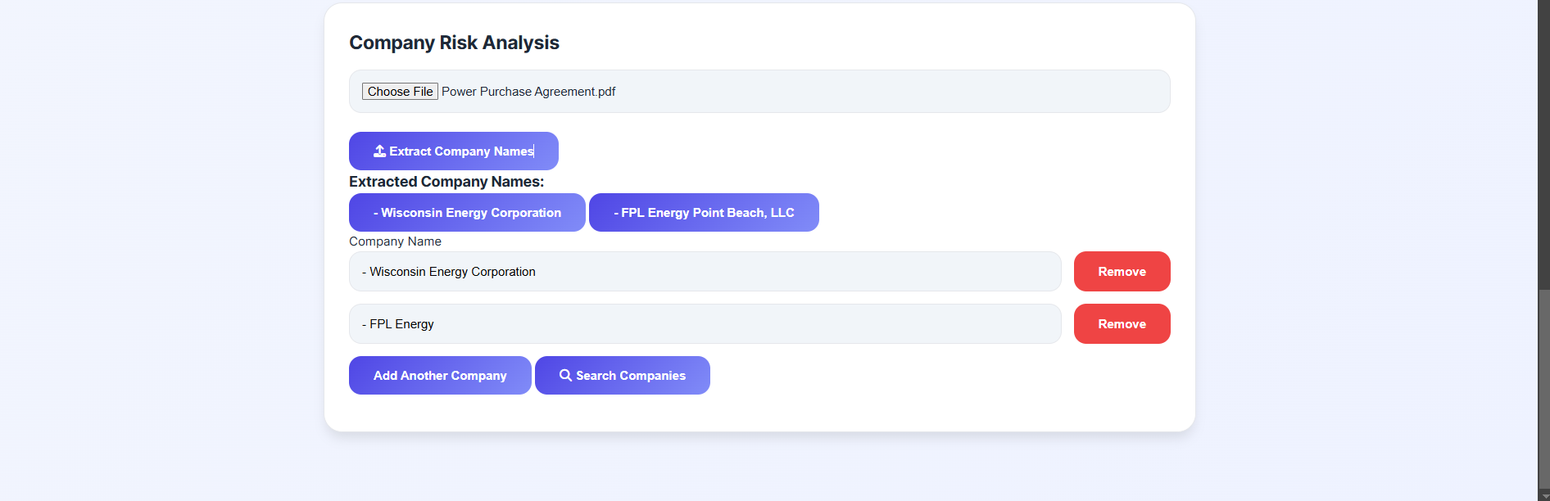Click empty area of the file upload box

pyautogui.click(x=893, y=92)
